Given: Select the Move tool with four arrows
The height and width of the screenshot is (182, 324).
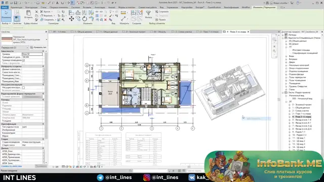Looking at the screenshot, I should pyautogui.click(x=71, y=19).
